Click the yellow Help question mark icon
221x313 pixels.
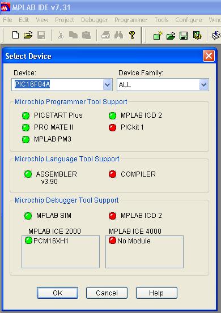[132, 35]
